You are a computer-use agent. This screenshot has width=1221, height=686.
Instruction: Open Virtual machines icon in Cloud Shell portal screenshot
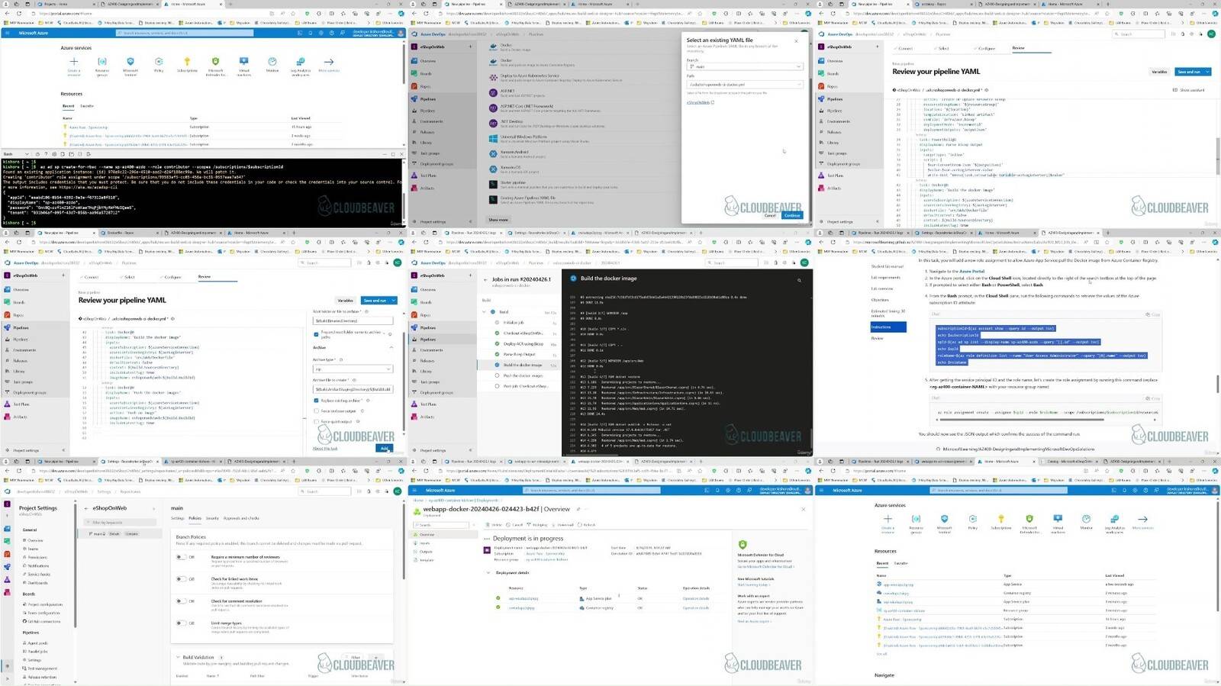point(244,62)
